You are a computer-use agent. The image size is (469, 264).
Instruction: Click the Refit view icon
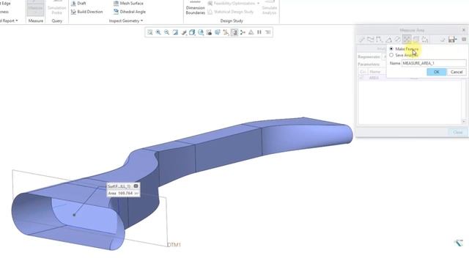click(x=149, y=32)
